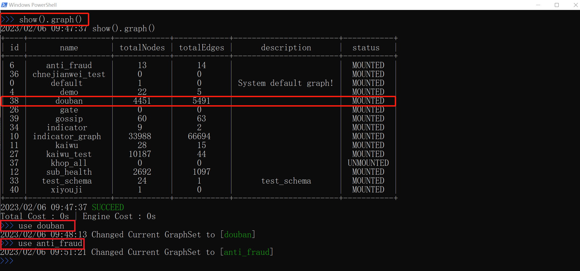The height and width of the screenshot is (271, 580).
Task: Select the 'indicator' graph name
Action: tap(67, 128)
